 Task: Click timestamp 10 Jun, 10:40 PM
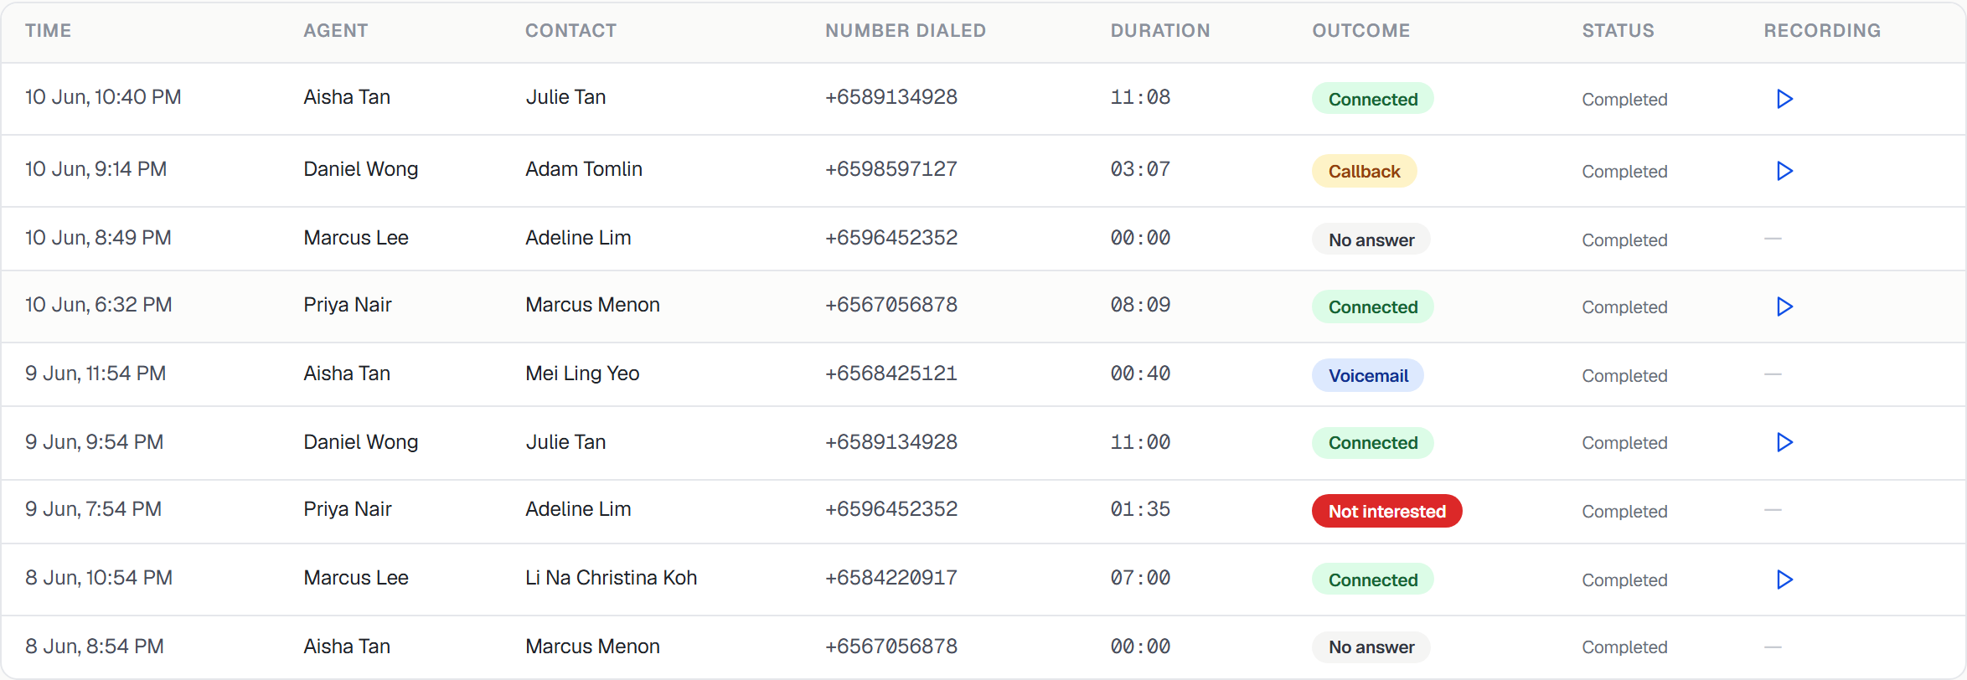point(103,97)
